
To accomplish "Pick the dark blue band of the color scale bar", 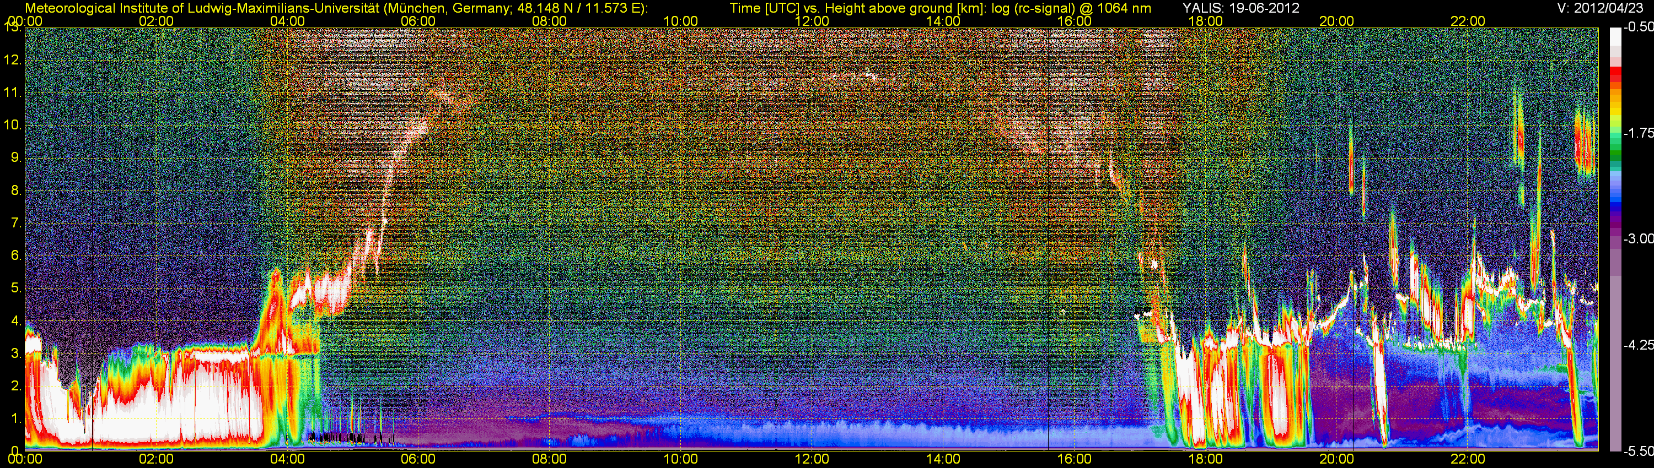I will tap(1615, 206).
